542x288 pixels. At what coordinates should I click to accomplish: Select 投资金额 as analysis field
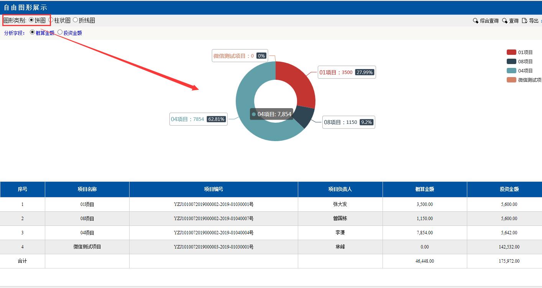click(x=60, y=33)
